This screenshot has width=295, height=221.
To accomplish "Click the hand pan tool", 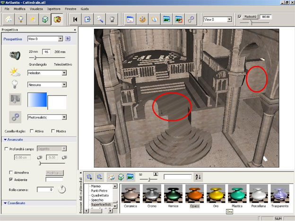I will click(112, 19).
